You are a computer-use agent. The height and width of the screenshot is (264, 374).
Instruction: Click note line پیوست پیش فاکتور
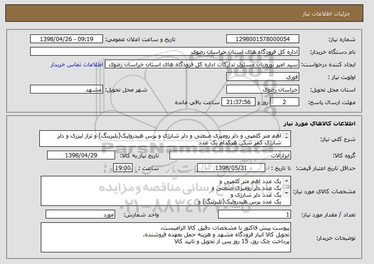pyautogui.click(x=225, y=228)
